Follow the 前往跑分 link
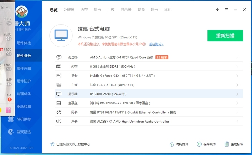252x155 pixels. pyautogui.click(x=156, y=44)
